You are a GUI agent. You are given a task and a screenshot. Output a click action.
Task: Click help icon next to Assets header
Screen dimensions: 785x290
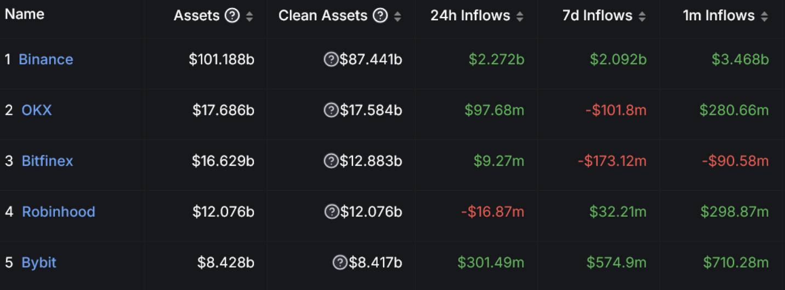pyautogui.click(x=232, y=16)
